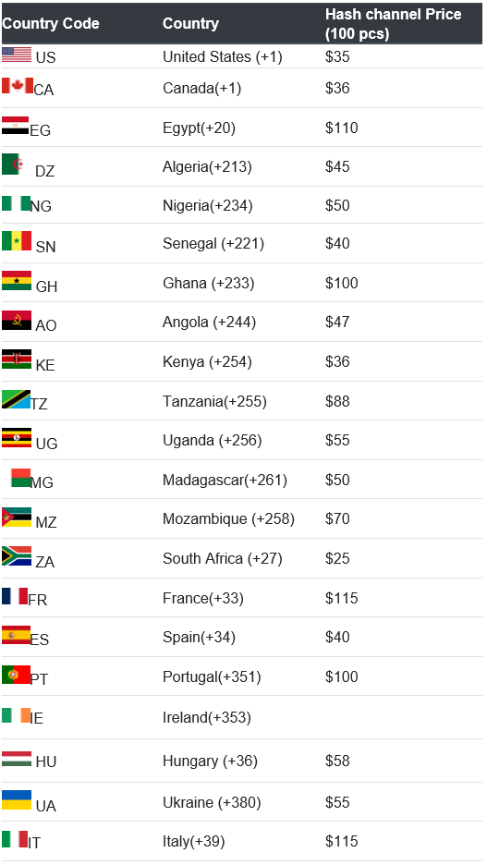Screen dimensions: 487x865
Task: Click the Tanzania flag icon
Action: (x=16, y=399)
